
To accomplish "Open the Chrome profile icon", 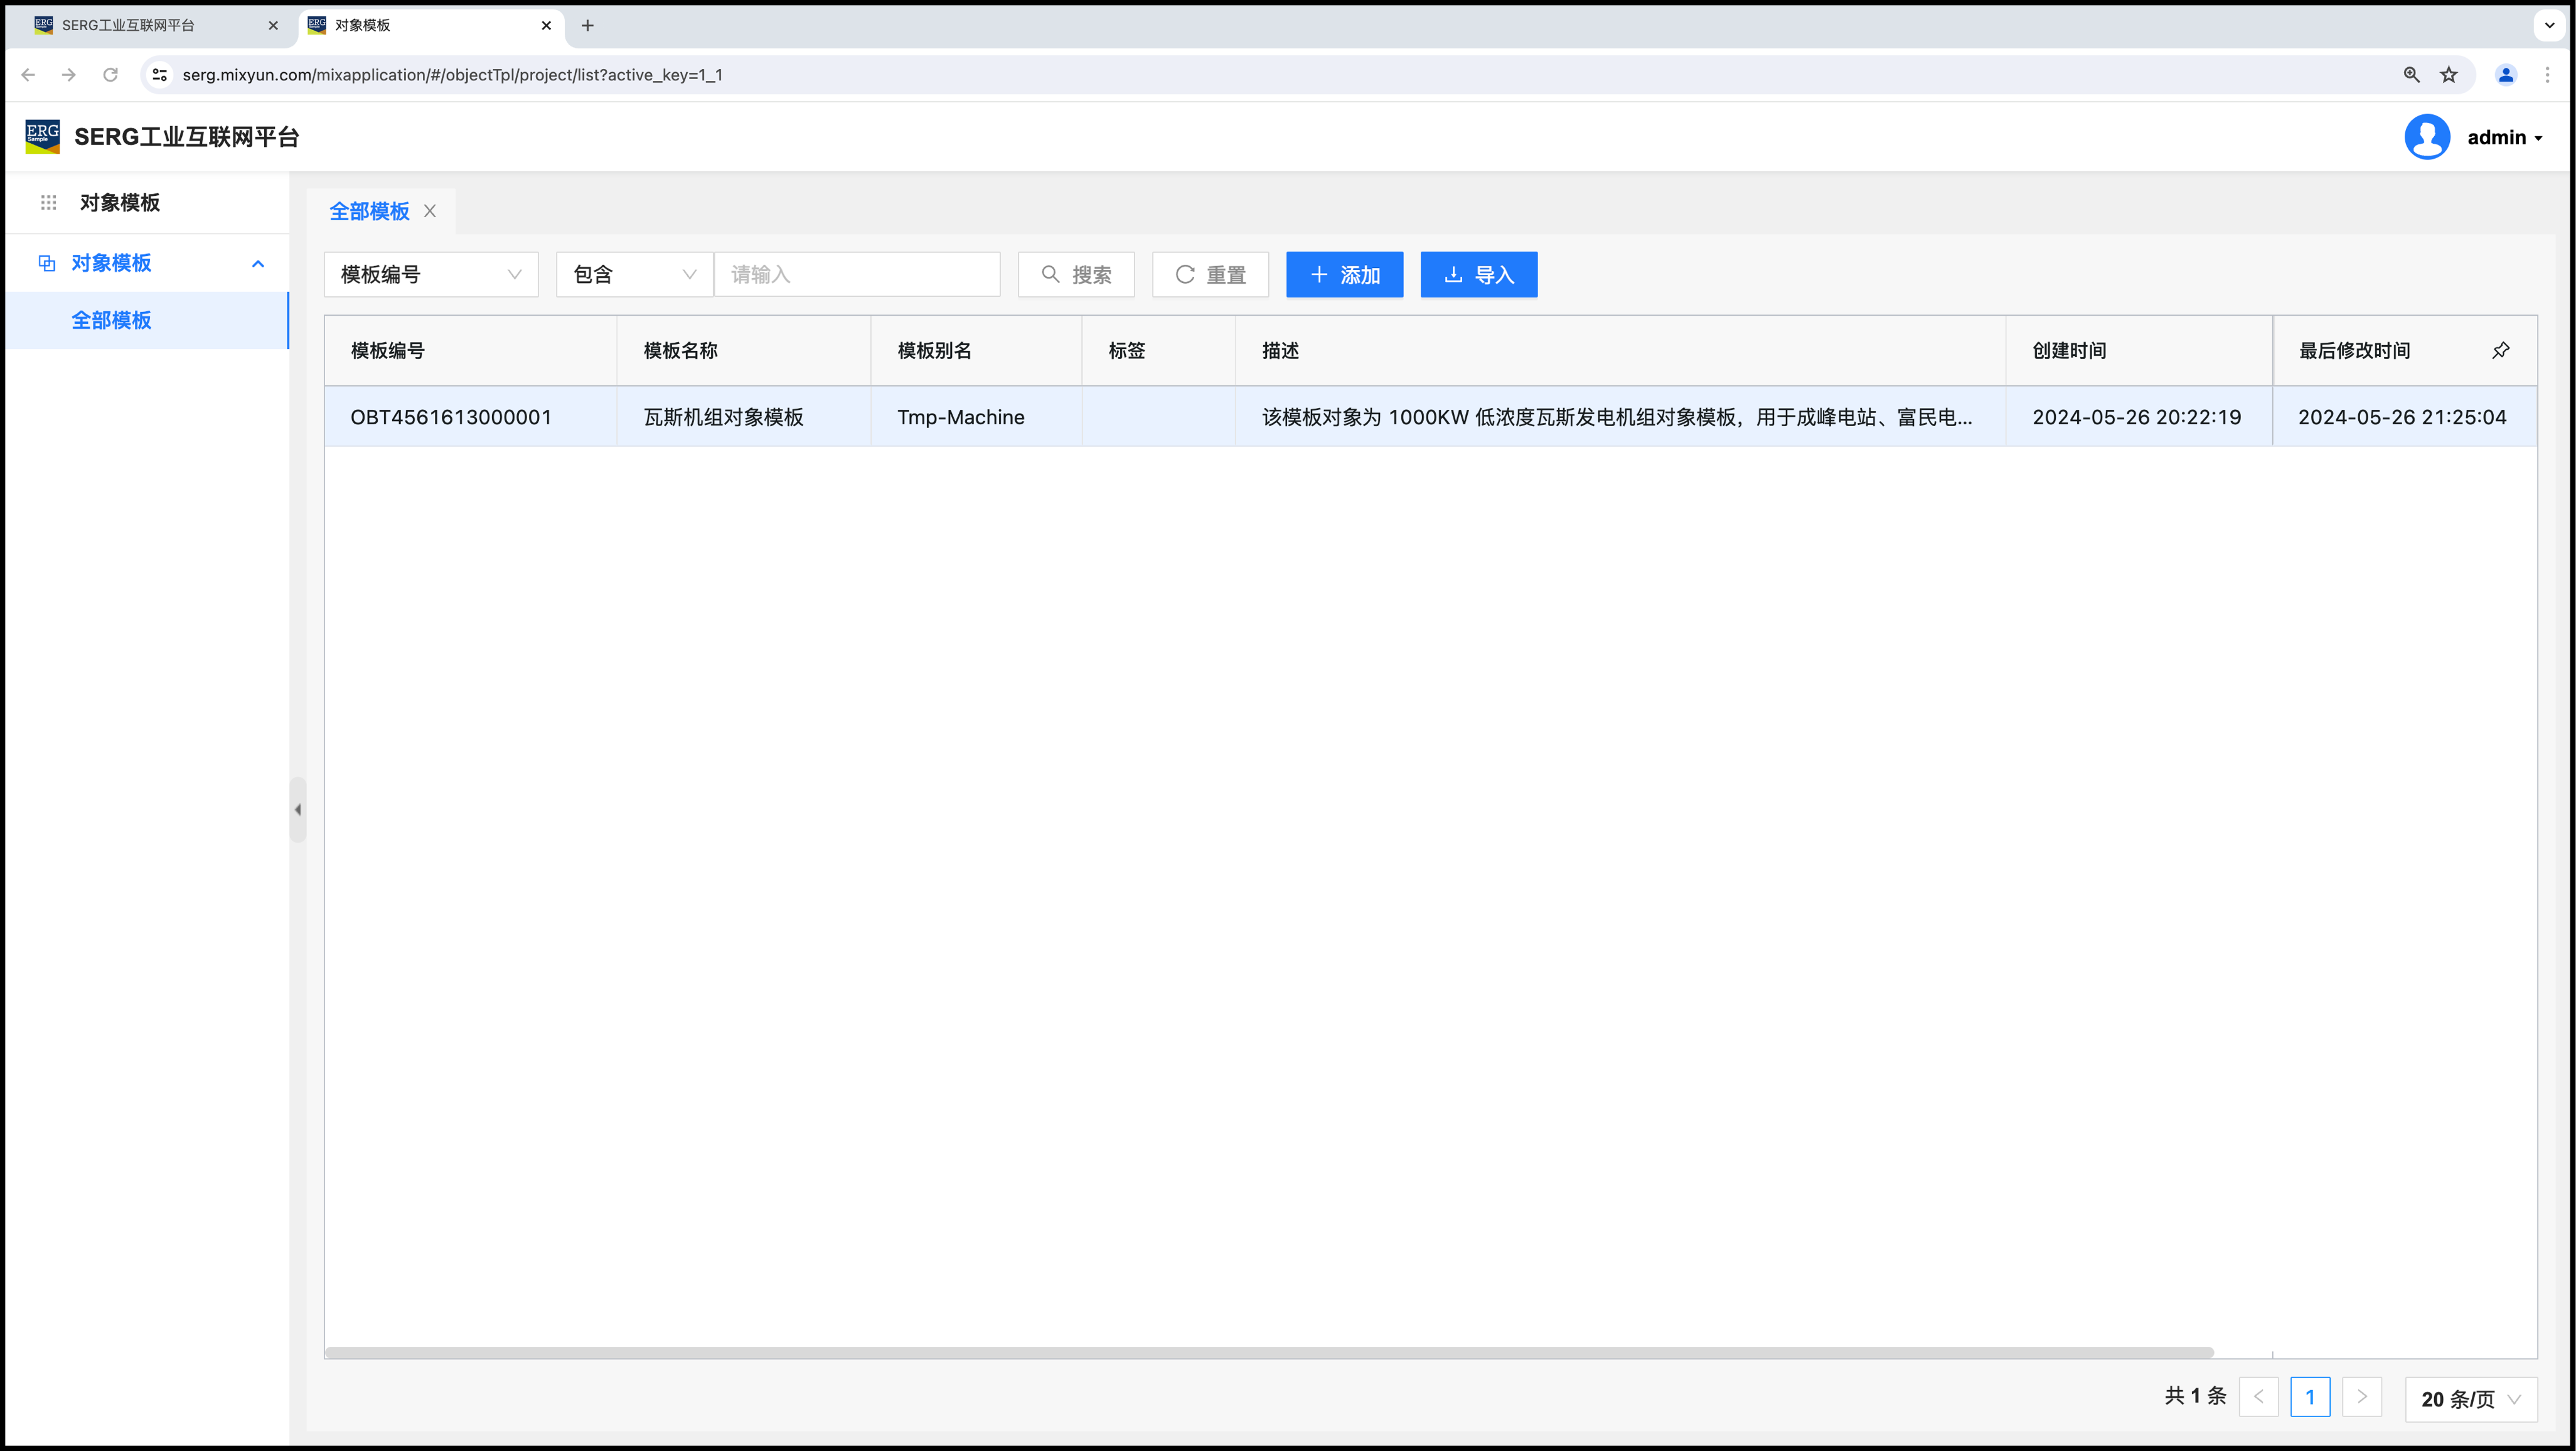I will pos(2505,75).
